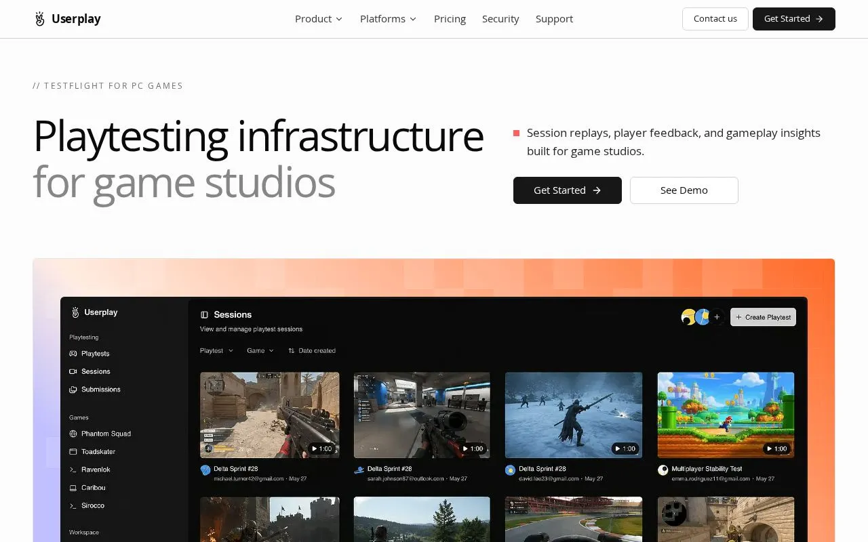
Task: Click the avatar icon beside Multiplayer Stability Test
Action: click(663, 470)
